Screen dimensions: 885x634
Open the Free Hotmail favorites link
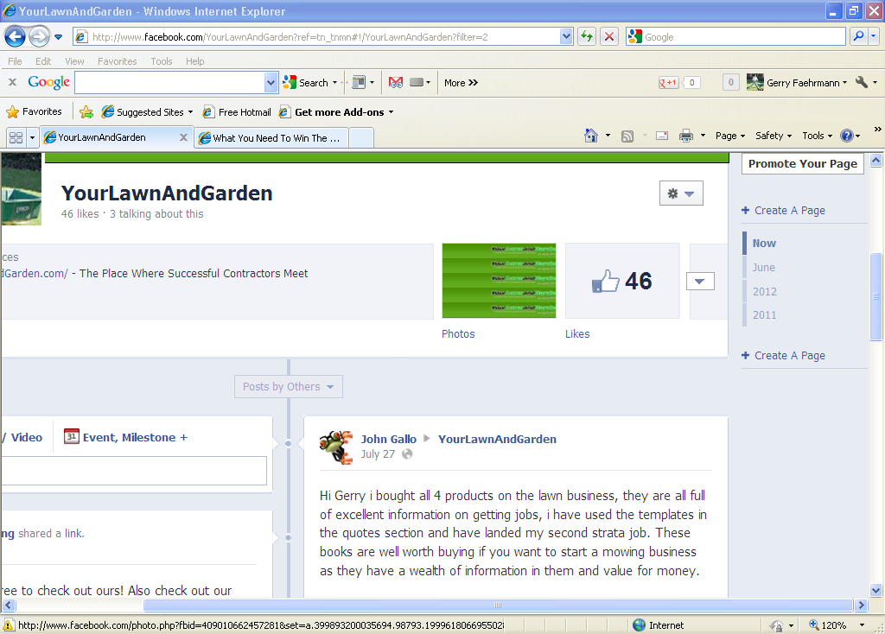pos(237,111)
